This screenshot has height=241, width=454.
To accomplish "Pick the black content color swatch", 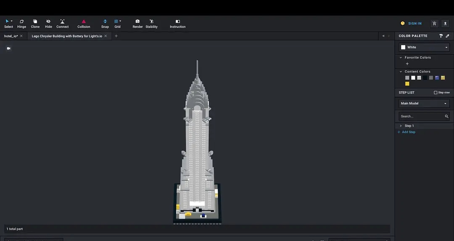I will (425, 78).
